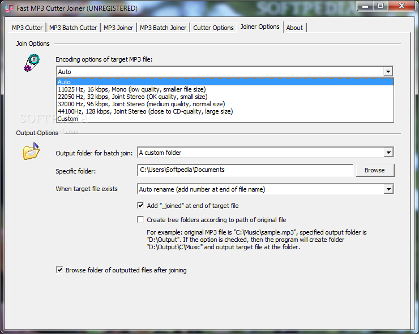Screen dimensions: 419x334
Task: Uncheck Add "_joined" at end of target file
Action: (x=140, y=205)
